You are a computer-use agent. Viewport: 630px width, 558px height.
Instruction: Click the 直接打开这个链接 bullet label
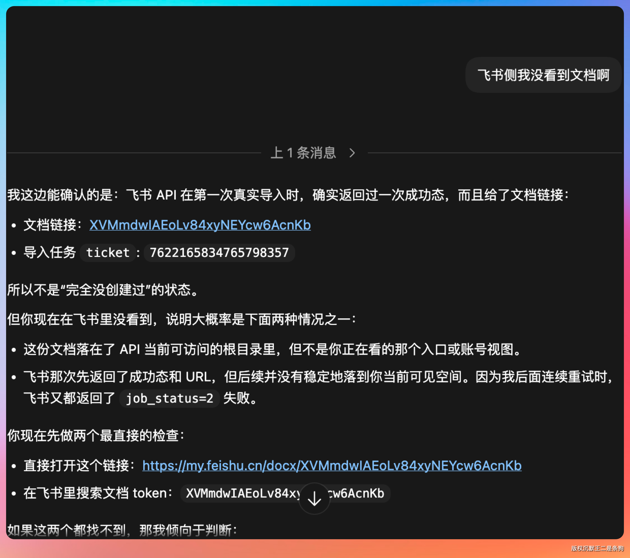pos(76,465)
